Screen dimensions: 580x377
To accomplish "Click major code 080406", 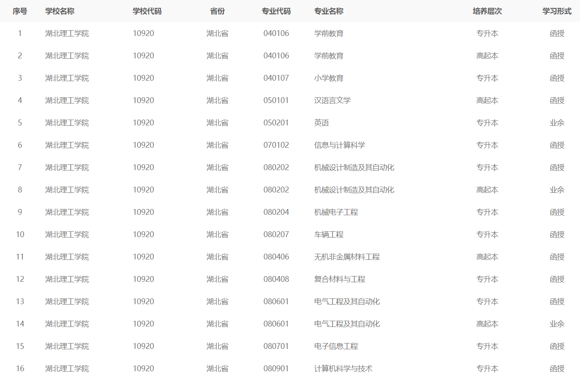I will click(x=276, y=257).
